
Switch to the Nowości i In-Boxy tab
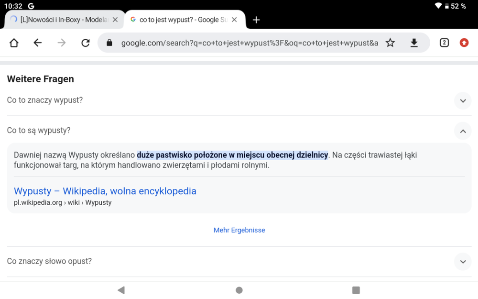click(x=62, y=20)
